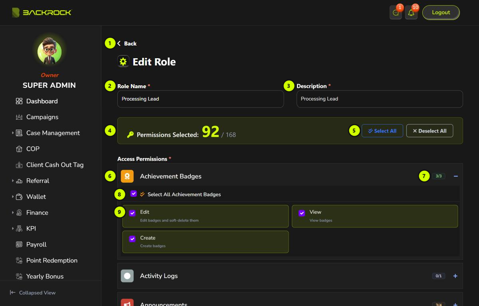Click the Finance sidebar icon

(x=19, y=213)
